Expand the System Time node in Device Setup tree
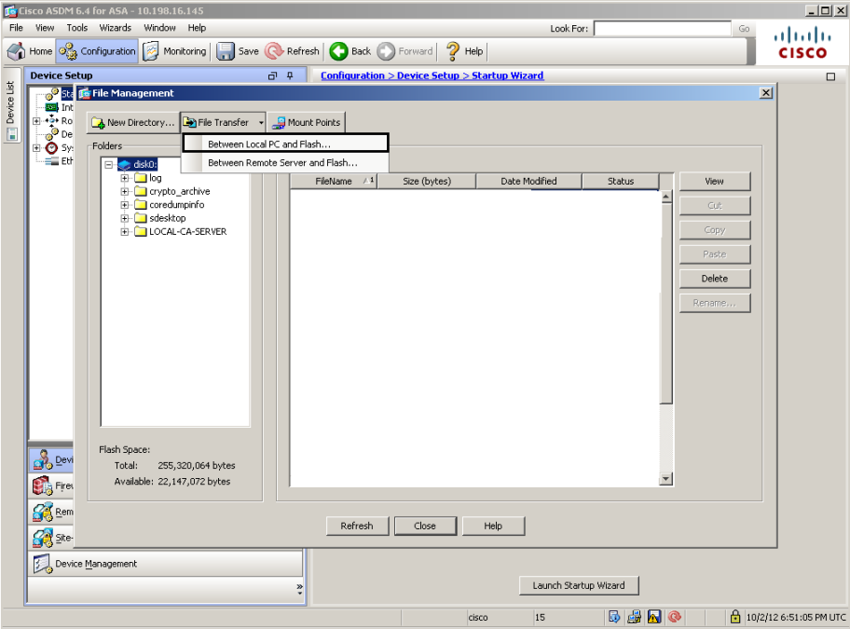The image size is (850, 629). (36, 147)
